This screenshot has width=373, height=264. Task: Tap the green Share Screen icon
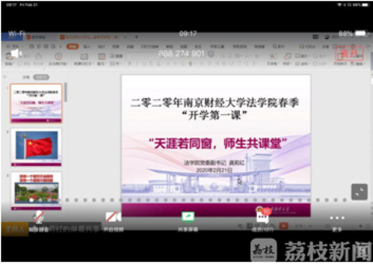pyautogui.click(x=187, y=217)
